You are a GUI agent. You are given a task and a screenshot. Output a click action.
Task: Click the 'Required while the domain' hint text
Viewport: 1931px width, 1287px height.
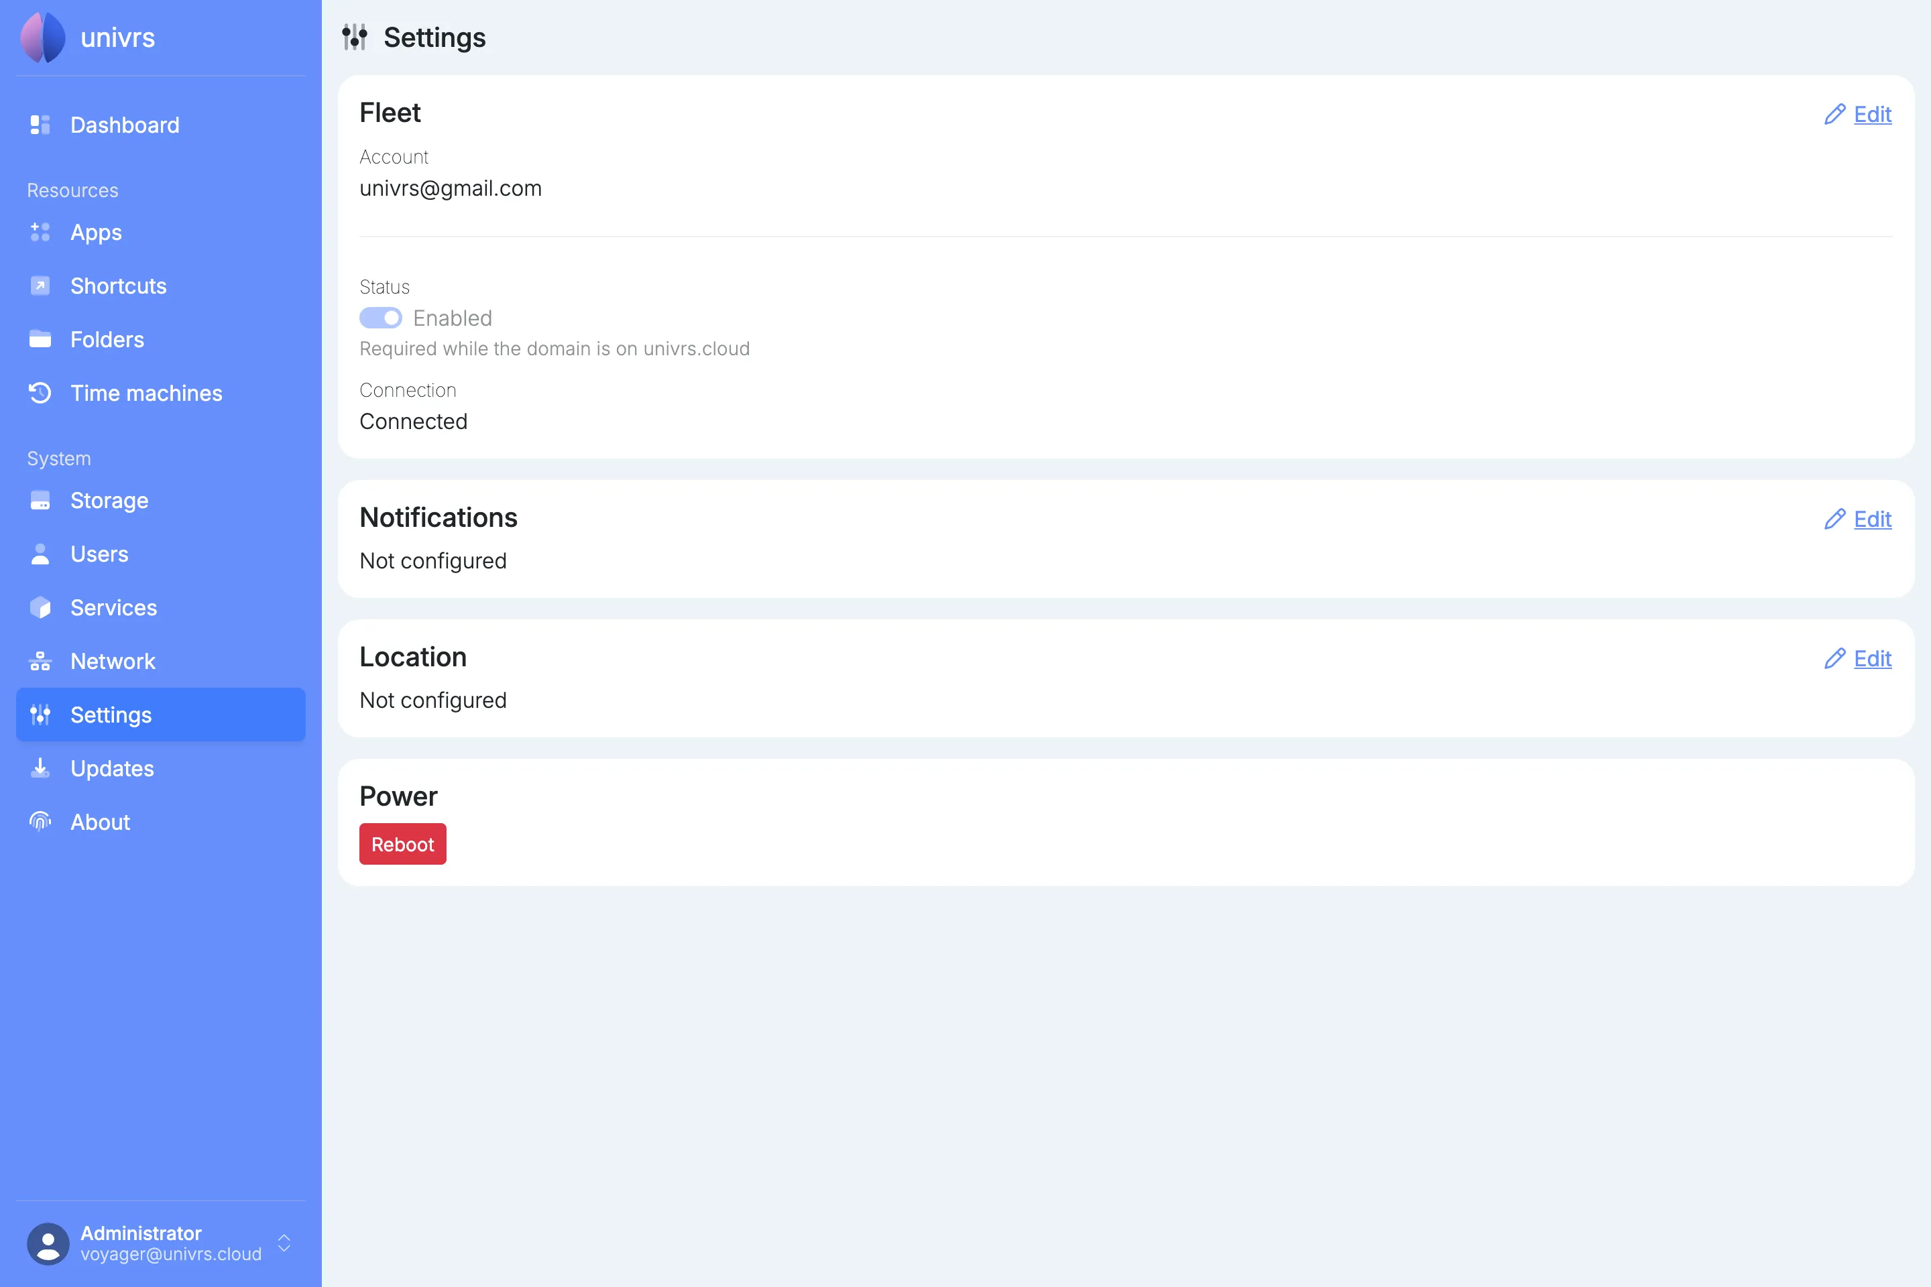tap(554, 349)
